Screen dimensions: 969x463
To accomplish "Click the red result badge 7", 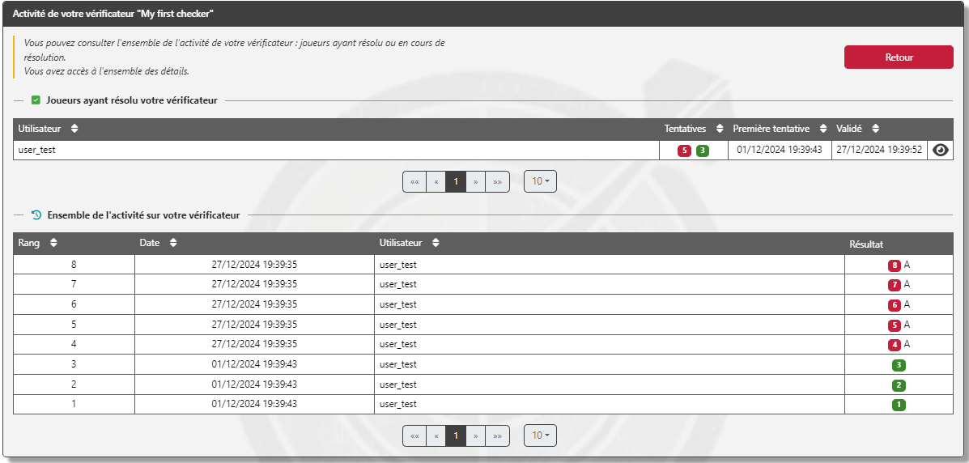I will tap(895, 286).
